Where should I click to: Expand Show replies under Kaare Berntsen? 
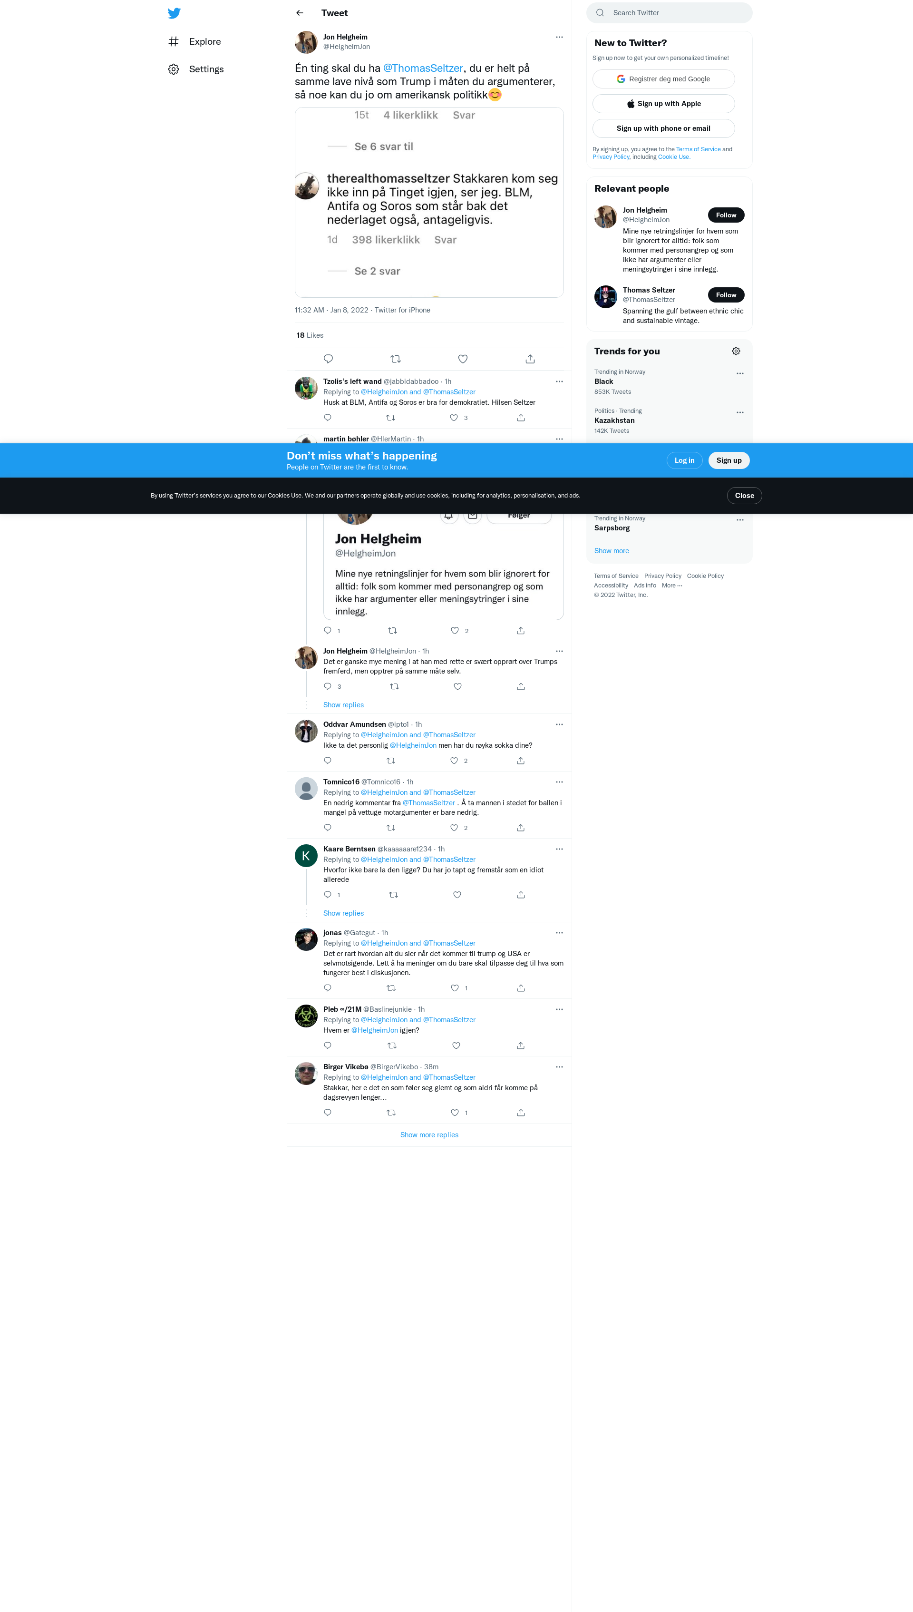(343, 913)
